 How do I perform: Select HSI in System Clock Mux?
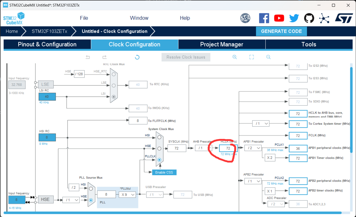[x=159, y=137]
